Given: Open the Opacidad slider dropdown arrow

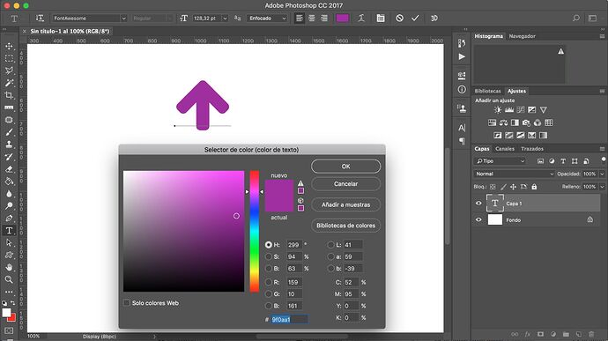Looking at the screenshot, I should tap(602, 174).
